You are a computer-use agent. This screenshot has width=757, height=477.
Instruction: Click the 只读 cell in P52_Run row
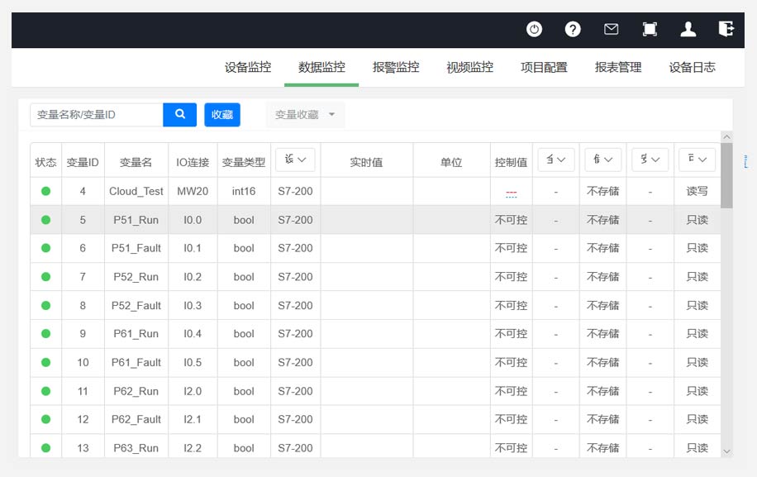point(697,277)
